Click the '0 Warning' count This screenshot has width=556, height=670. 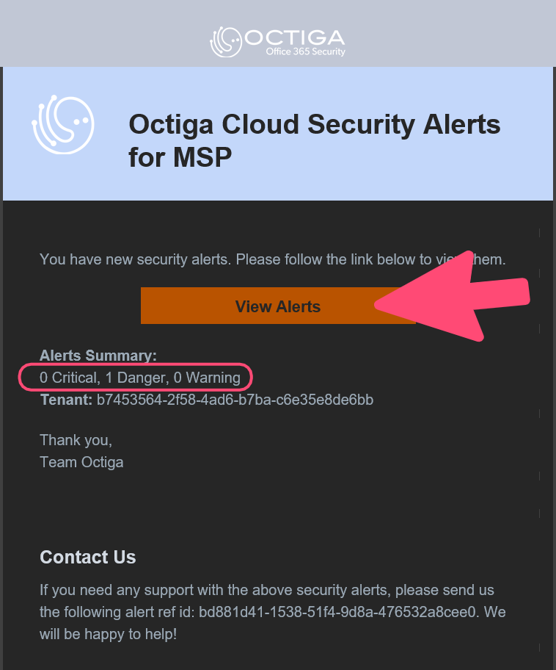point(207,378)
